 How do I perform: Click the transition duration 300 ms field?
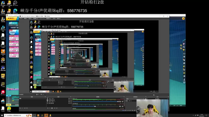(132, 101)
